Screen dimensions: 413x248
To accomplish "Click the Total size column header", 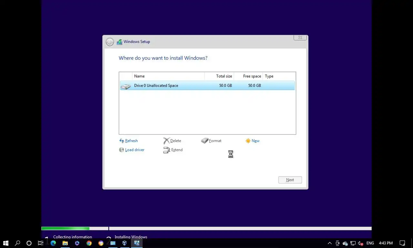I will (219, 76).
